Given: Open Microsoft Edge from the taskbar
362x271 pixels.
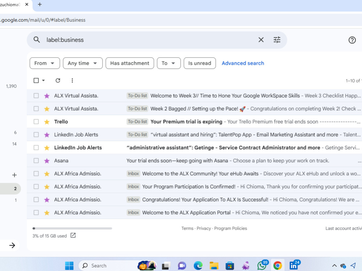Looking at the screenshot, I should click(198, 266).
